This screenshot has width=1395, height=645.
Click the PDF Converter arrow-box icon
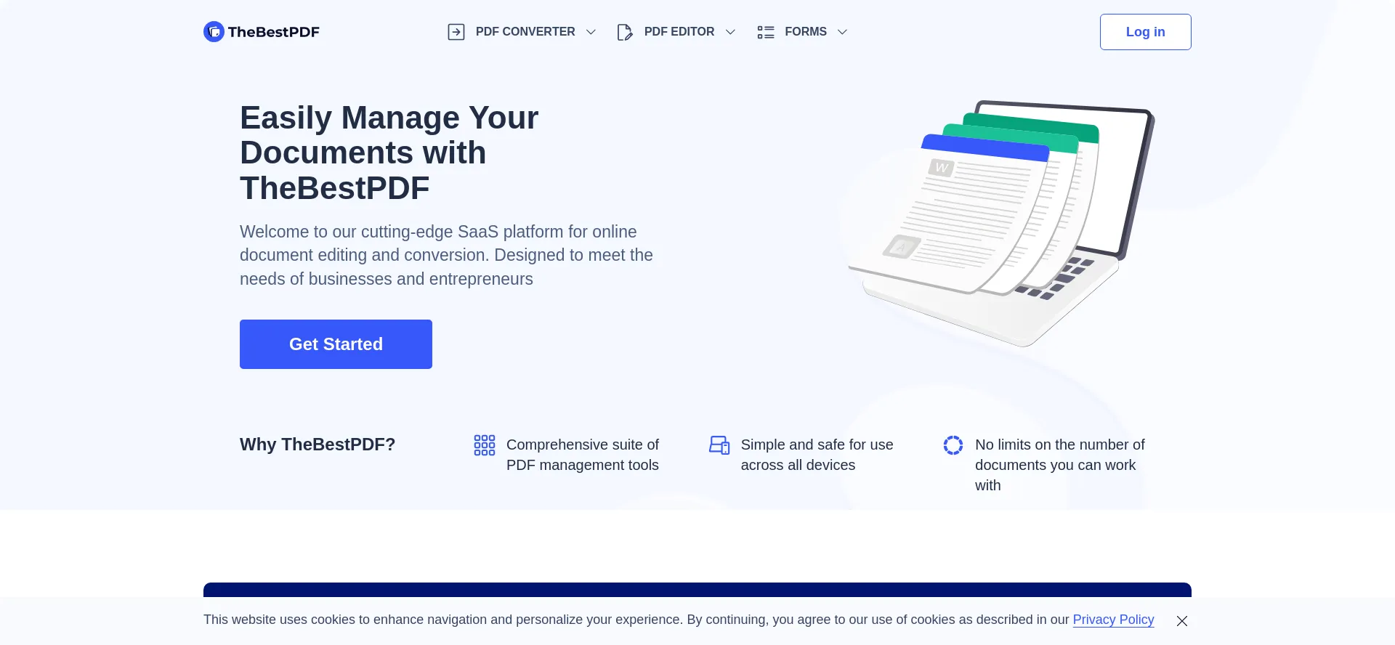[456, 32]
